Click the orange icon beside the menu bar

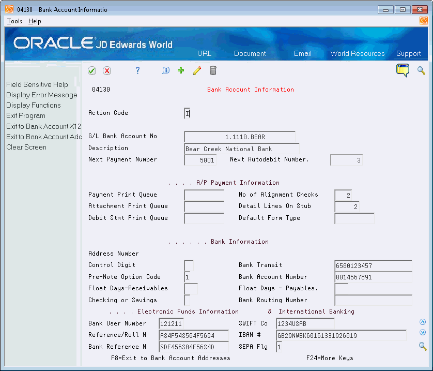tap(423, 21)
